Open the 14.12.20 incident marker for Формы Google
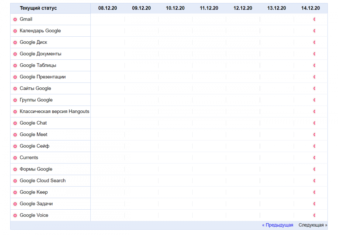The image size is (338, 235). coord(314,169)
